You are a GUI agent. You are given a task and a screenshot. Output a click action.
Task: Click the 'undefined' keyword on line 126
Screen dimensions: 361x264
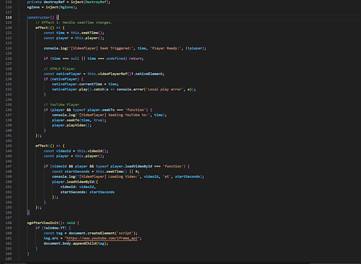[x=115, y=59]
